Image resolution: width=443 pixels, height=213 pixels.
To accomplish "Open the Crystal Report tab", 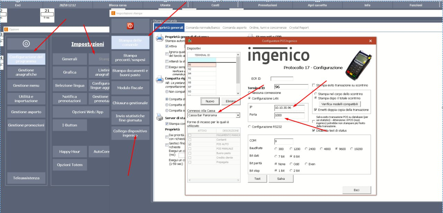I will point(299,28).
